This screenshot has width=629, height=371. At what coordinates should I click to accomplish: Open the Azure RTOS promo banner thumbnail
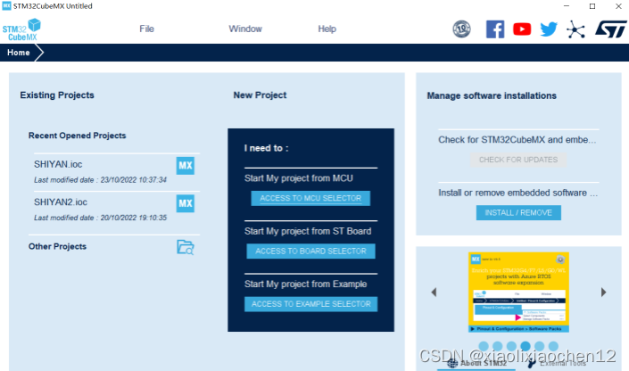click(518, 292)
